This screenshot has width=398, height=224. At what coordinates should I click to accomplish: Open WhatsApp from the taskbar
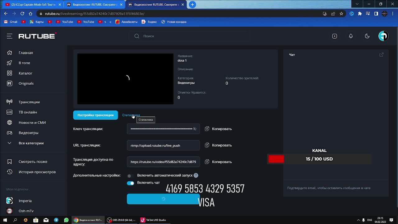click(66, 220)
